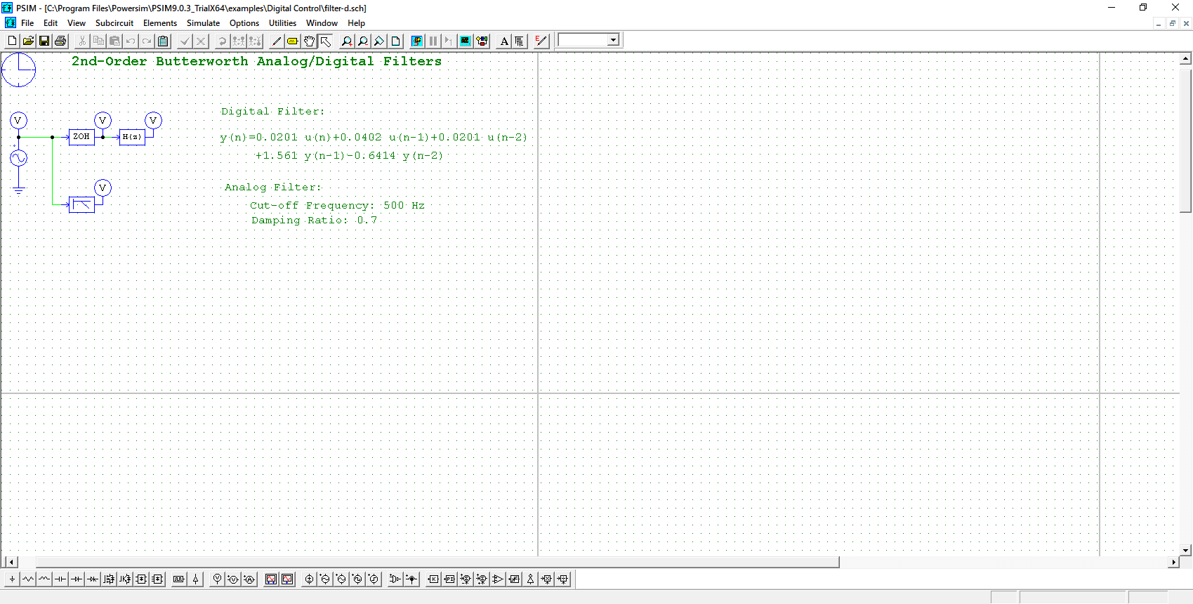The height and width of the screenshot is (604, 1193).
Task: Click the horizontal scrollbar right arrow
Action: [x=1173, y=562]
